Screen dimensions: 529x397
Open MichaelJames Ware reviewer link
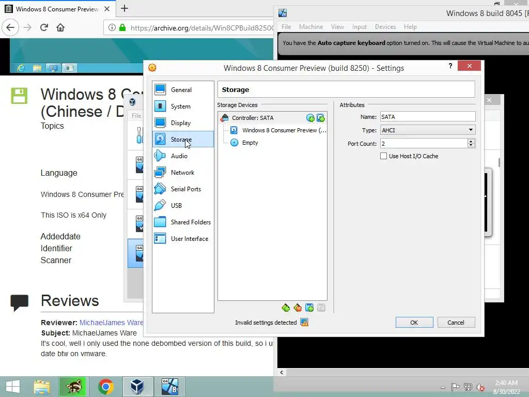(112, 323)
